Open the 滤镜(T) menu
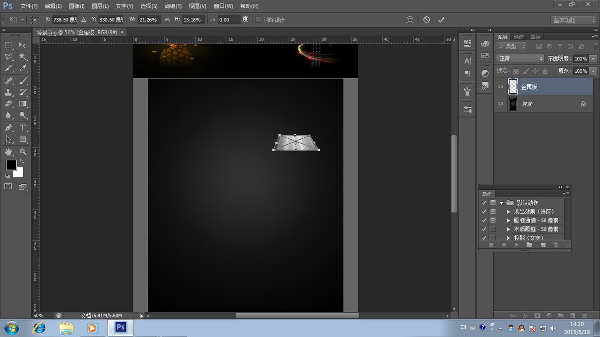 (x=173, y=6)
